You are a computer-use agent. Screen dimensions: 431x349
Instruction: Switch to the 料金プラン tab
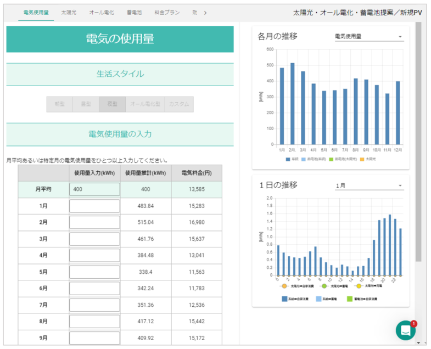[x=167, y=13]
